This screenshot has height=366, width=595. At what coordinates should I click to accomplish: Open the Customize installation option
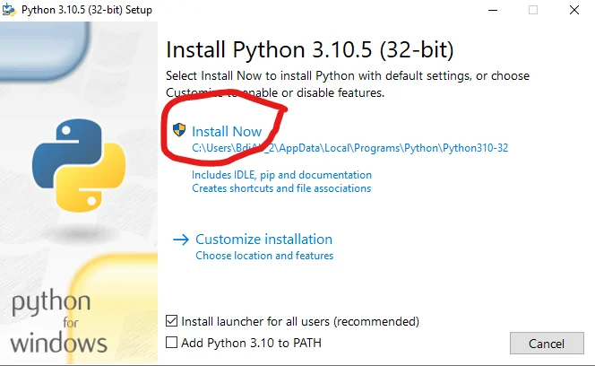pyautogui.click(x=263, y=240)
